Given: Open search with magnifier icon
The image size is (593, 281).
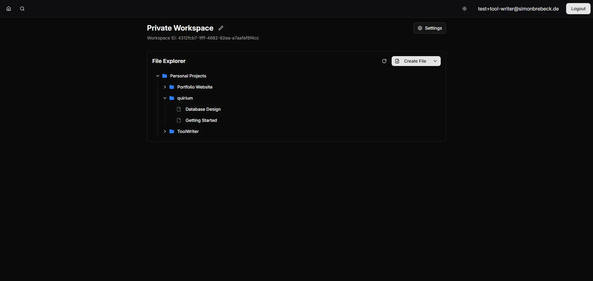Looking at the screenshot, I should (22, 9).
